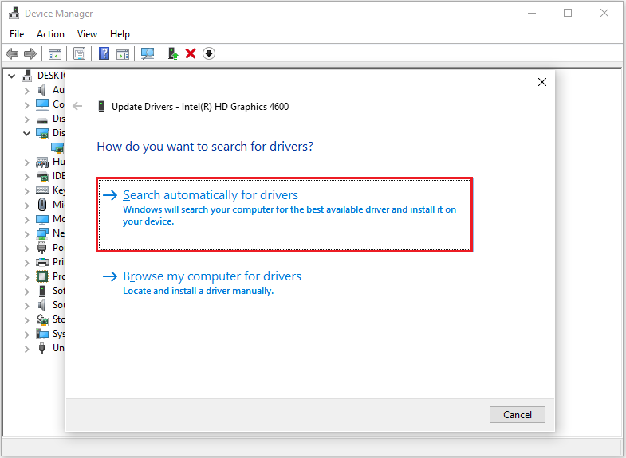Open the Action menu
The image size is (626, 458).
coord(50,34)
